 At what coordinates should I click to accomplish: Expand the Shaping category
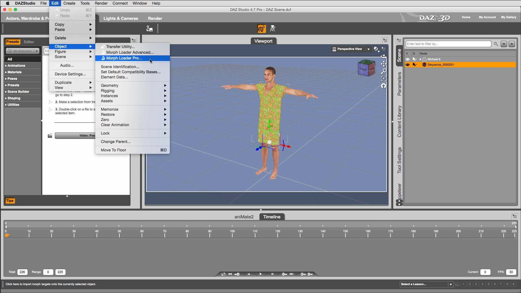6,98
